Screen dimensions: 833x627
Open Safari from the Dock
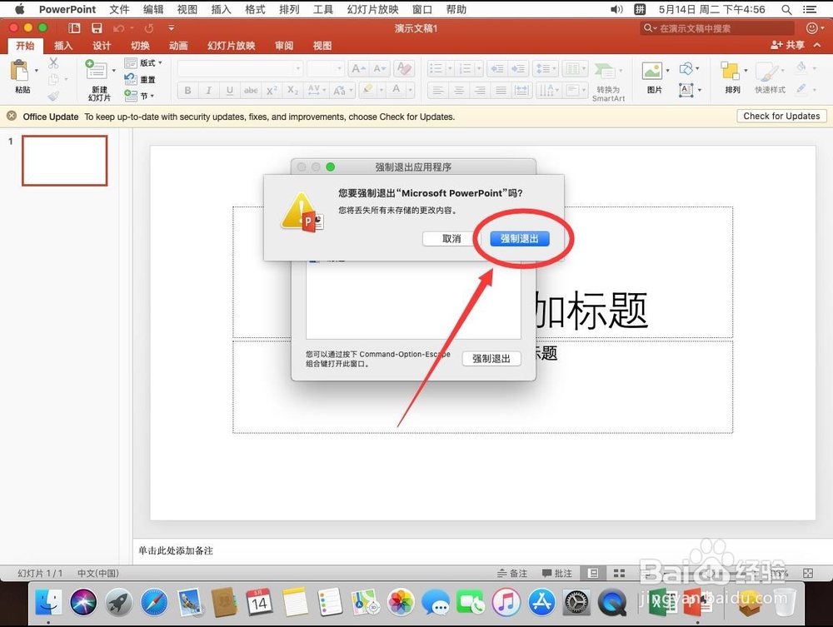(x=154, y=603)
